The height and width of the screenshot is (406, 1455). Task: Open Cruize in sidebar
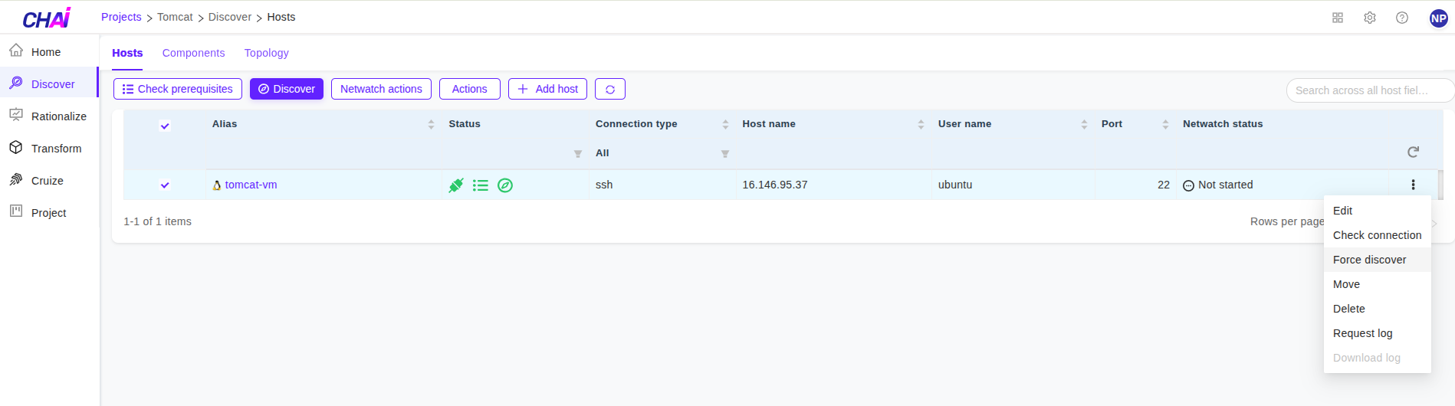[49, 180]
